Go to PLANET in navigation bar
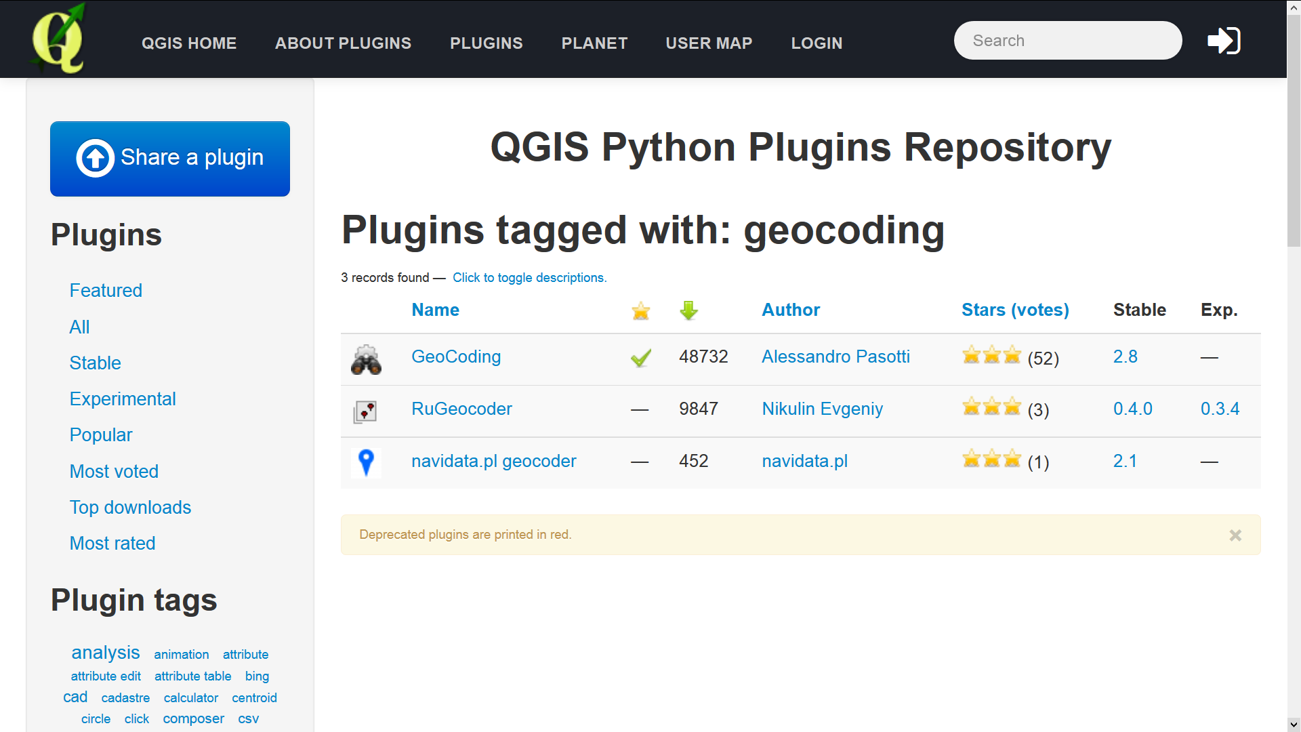1301x732 pixels. (x=594, y=43)
